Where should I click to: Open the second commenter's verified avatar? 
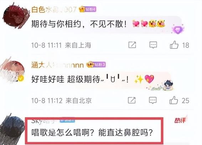click(12, 71)
